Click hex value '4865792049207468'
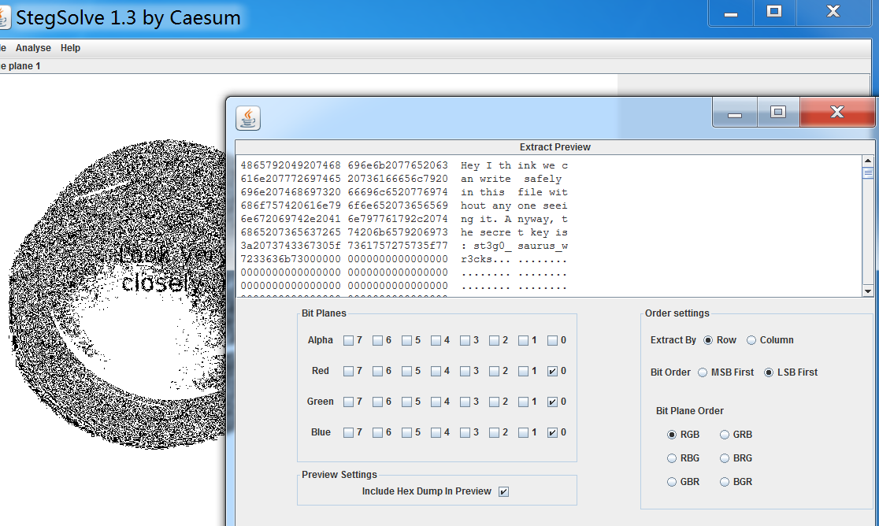Image resolution: width=879 pixels, height=526 pixels. click(291, 165)
